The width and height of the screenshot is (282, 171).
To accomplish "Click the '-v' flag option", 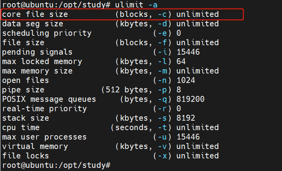I will click(162, 147).
